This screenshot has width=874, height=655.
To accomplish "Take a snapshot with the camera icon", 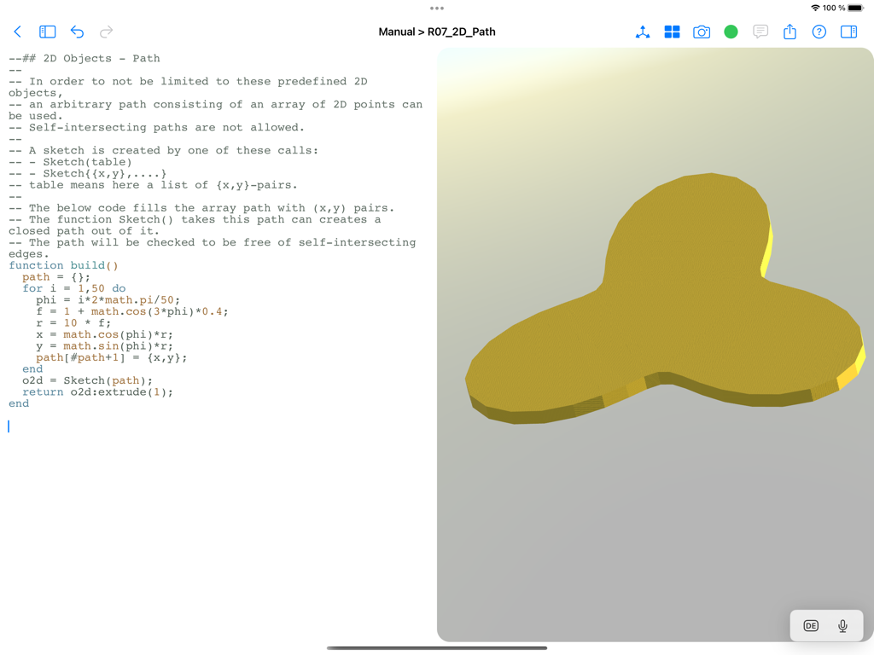I will (702, 32).
